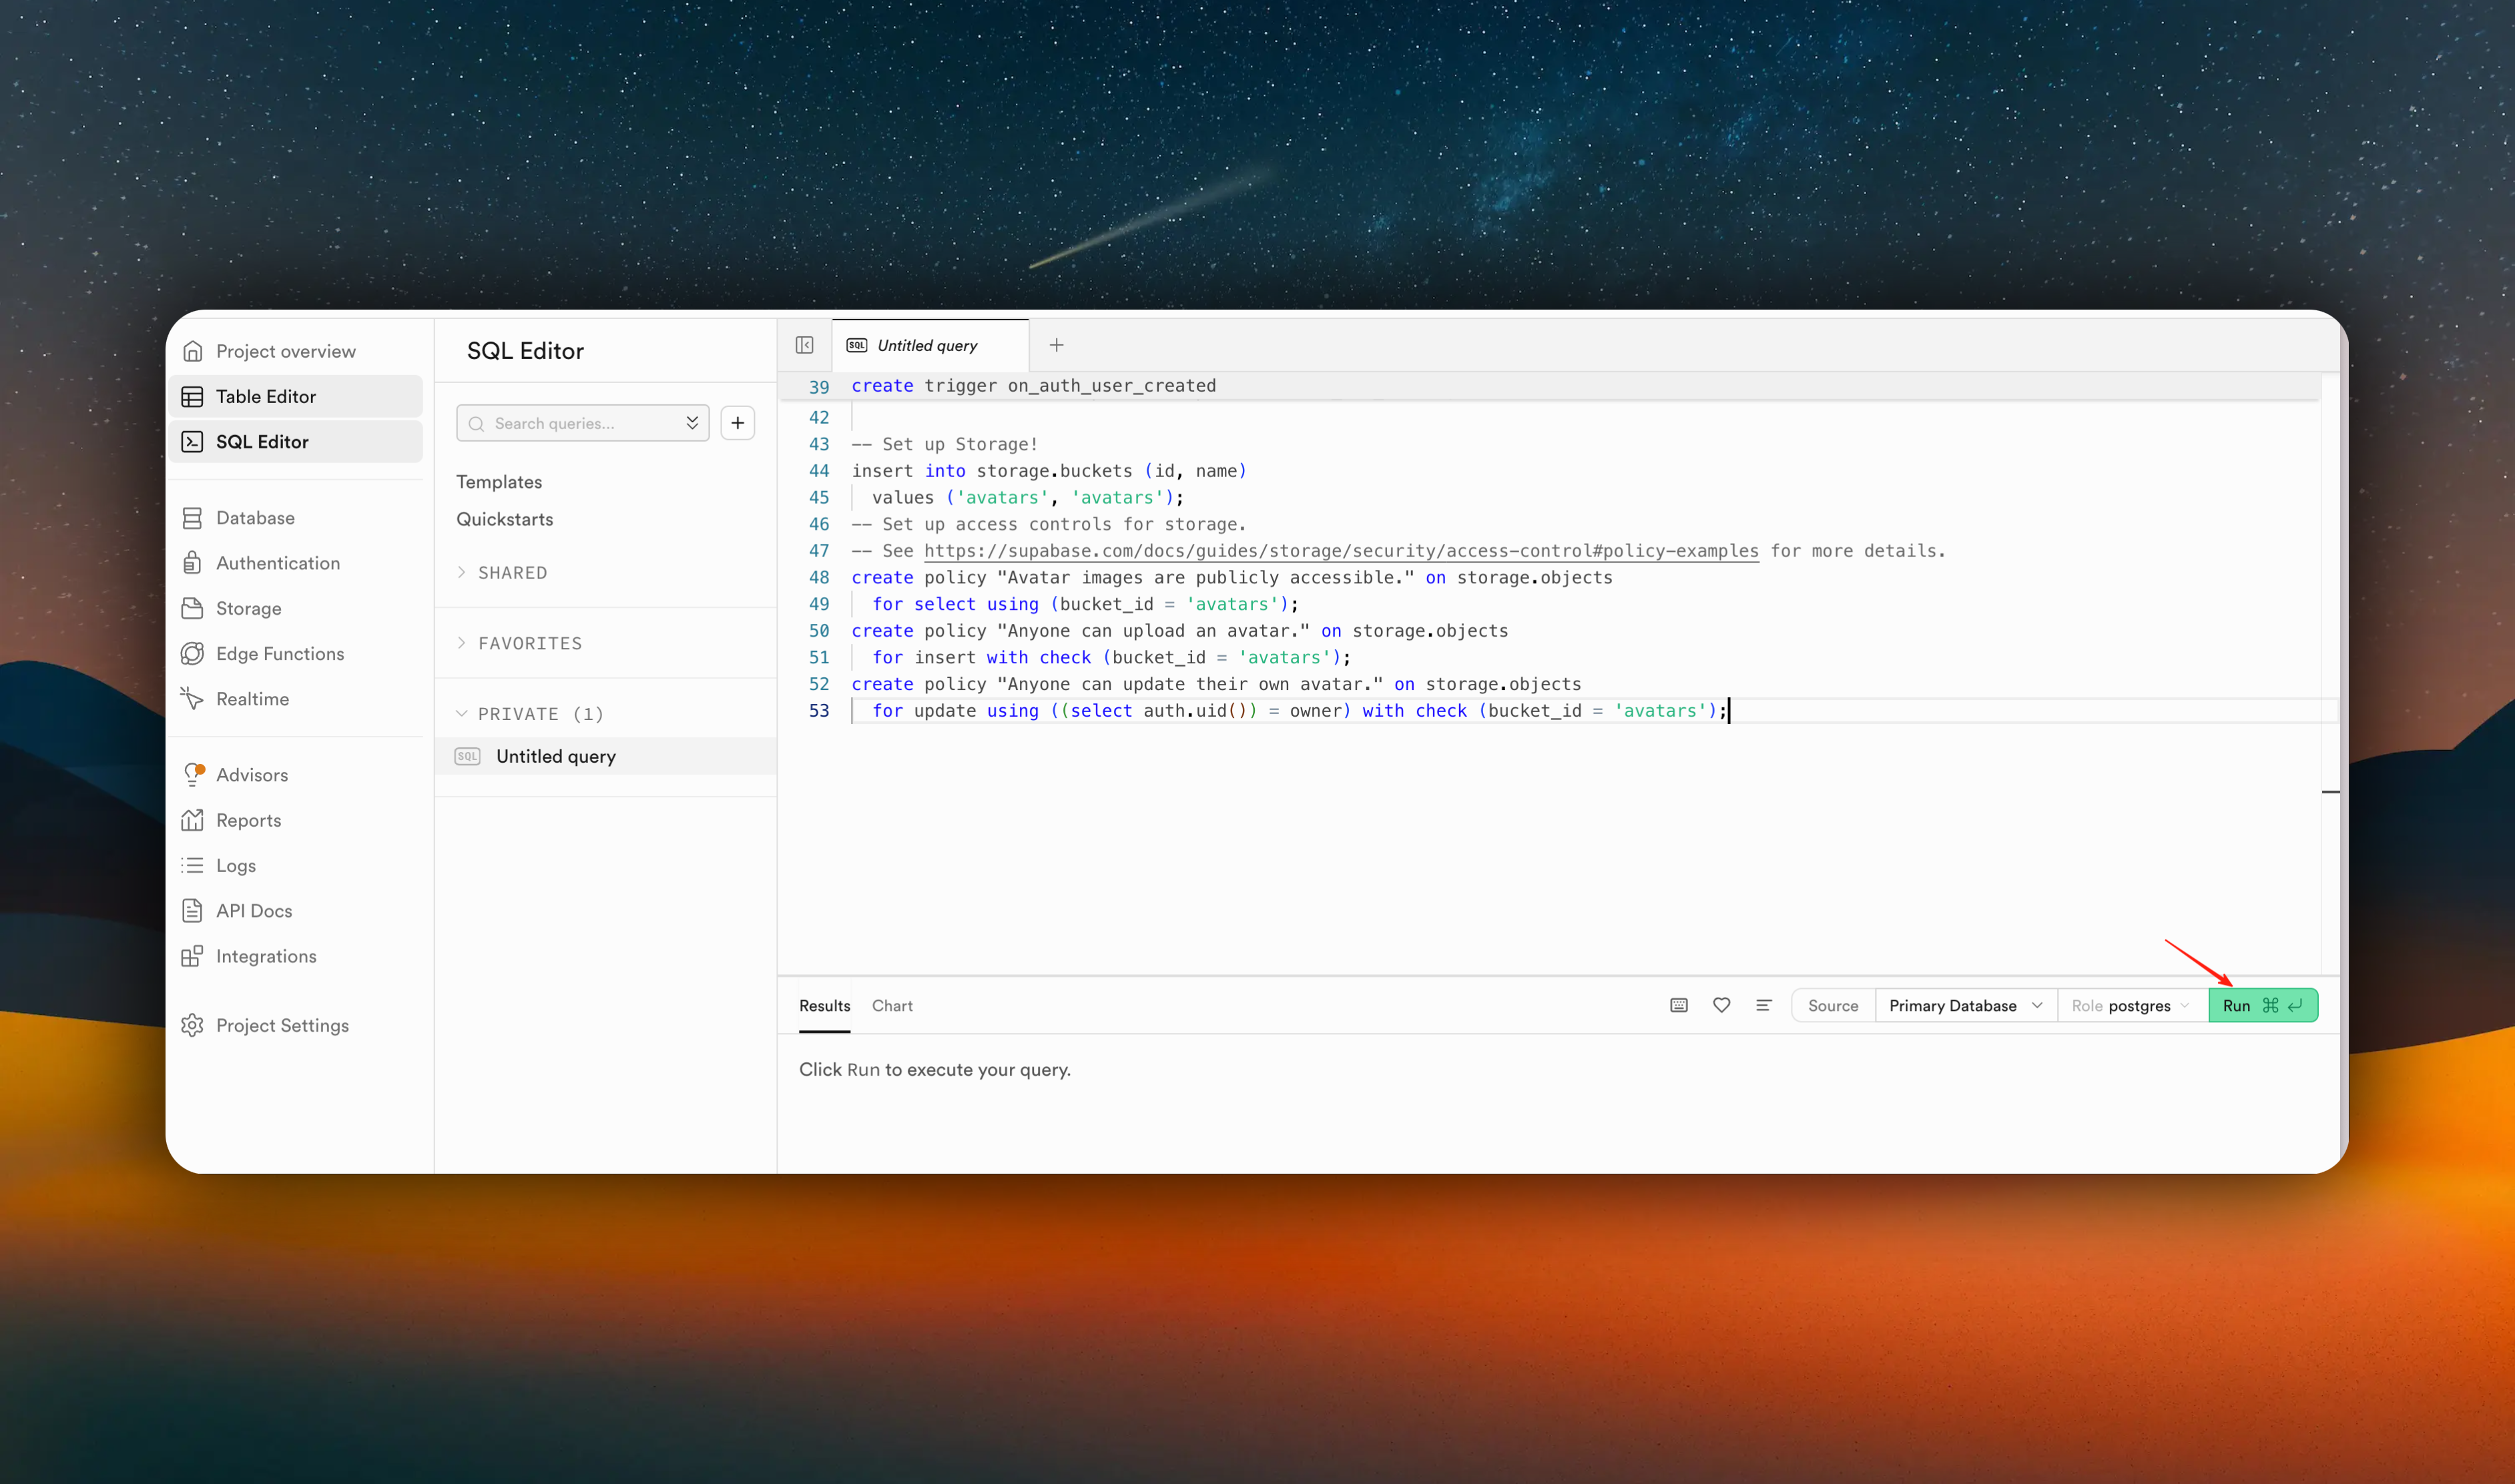Expand the FAVORITES queries section
Image resolution: width=2515 pixels, height=1484 pixels.
pos(529,643)
